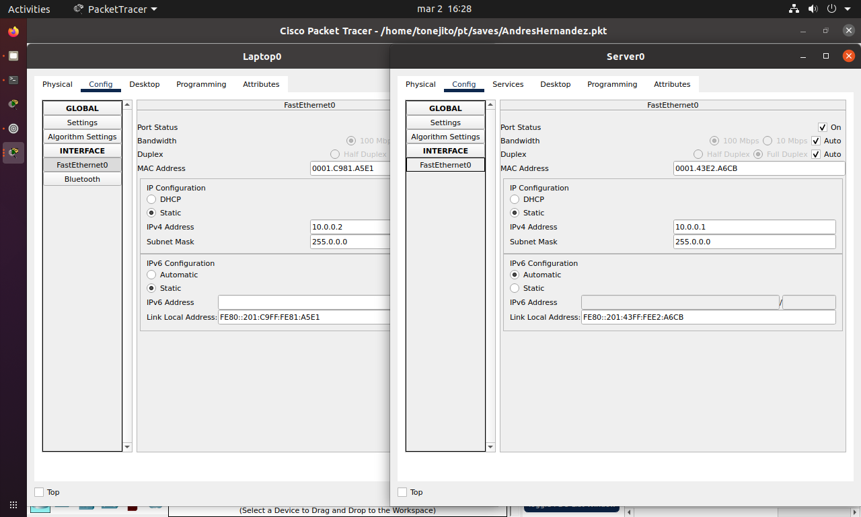Click the Server0 IPv4 Address field
Image resolution: width=861 pixels, height=517 pixels.
pyautogui.click(x=754, y=227)
